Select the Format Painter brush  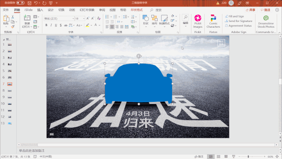click(x=13, y=27)
